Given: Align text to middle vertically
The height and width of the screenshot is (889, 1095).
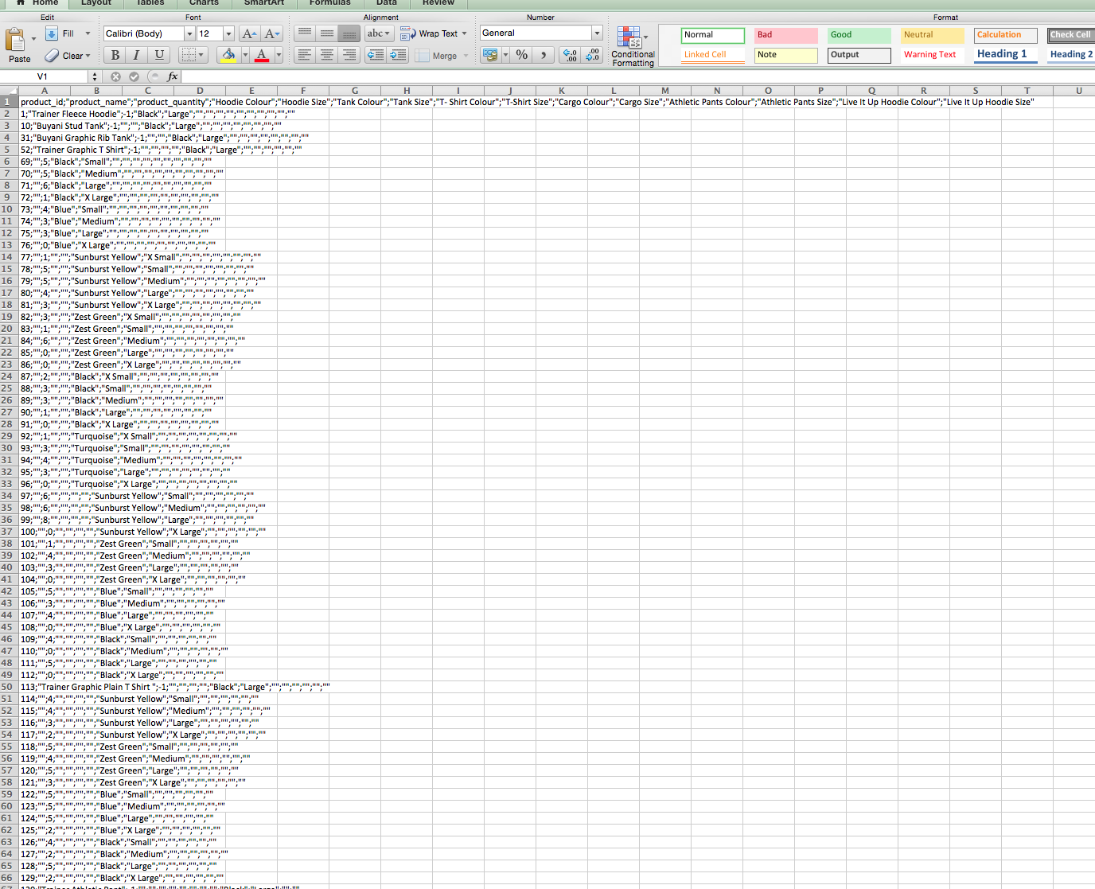Looking at the screenshot, I should 326,33.
